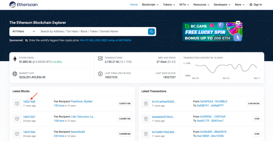Open From address 0x399f42...125f31b9
The height and width of the screenshot is (141, 273).
212,117
